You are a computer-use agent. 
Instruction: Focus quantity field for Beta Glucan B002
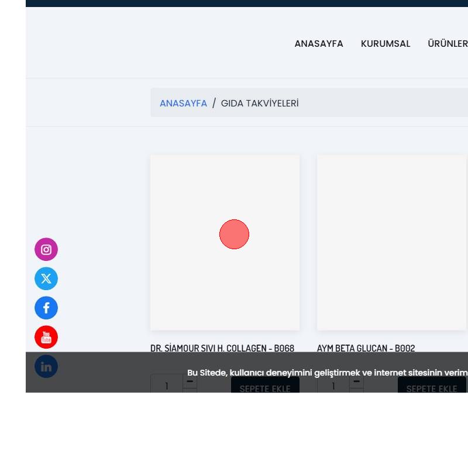(x=333, y=385)
